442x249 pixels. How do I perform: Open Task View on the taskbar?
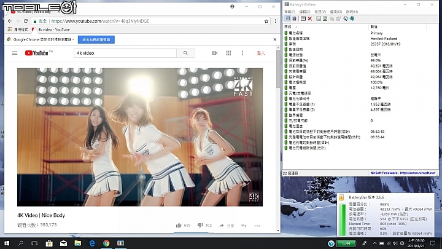click(x=34, y=243)
